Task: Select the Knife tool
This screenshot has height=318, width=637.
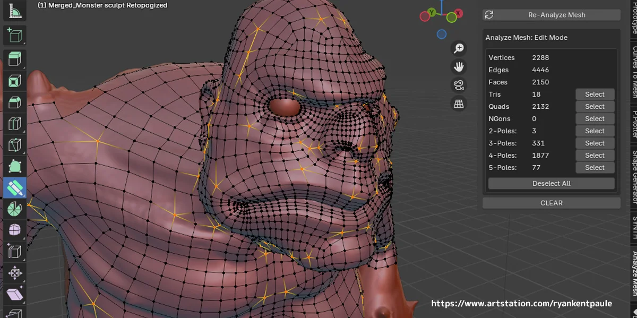Action: pyautogui.click(x=15, y=145)
